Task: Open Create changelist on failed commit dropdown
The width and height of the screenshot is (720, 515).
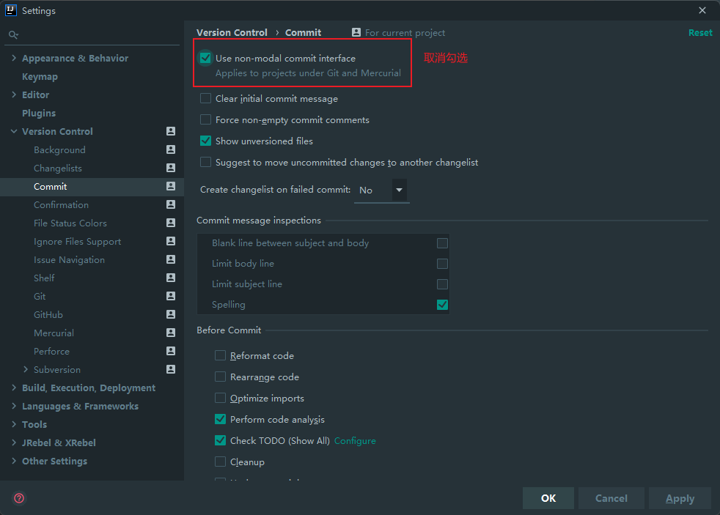Action: (399, 190)
